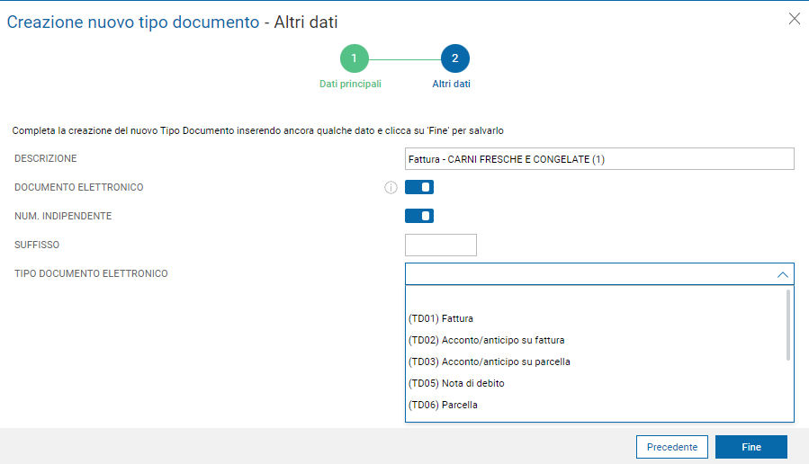Click step 2 Altri dati circle

(455, 58)
